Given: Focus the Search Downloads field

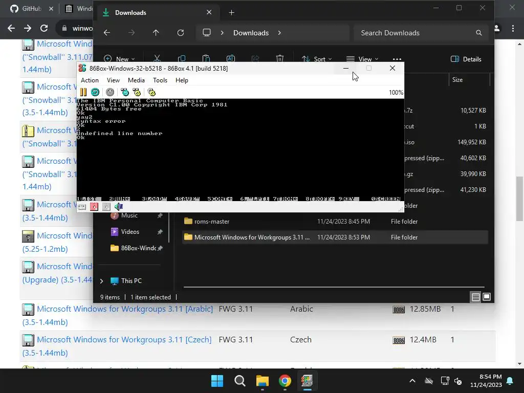Looking at the screenshot, I should point(421,33).
